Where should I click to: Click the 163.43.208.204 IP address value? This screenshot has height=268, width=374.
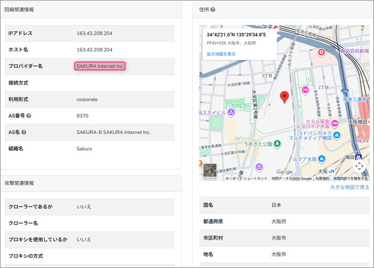click(94, 33)
